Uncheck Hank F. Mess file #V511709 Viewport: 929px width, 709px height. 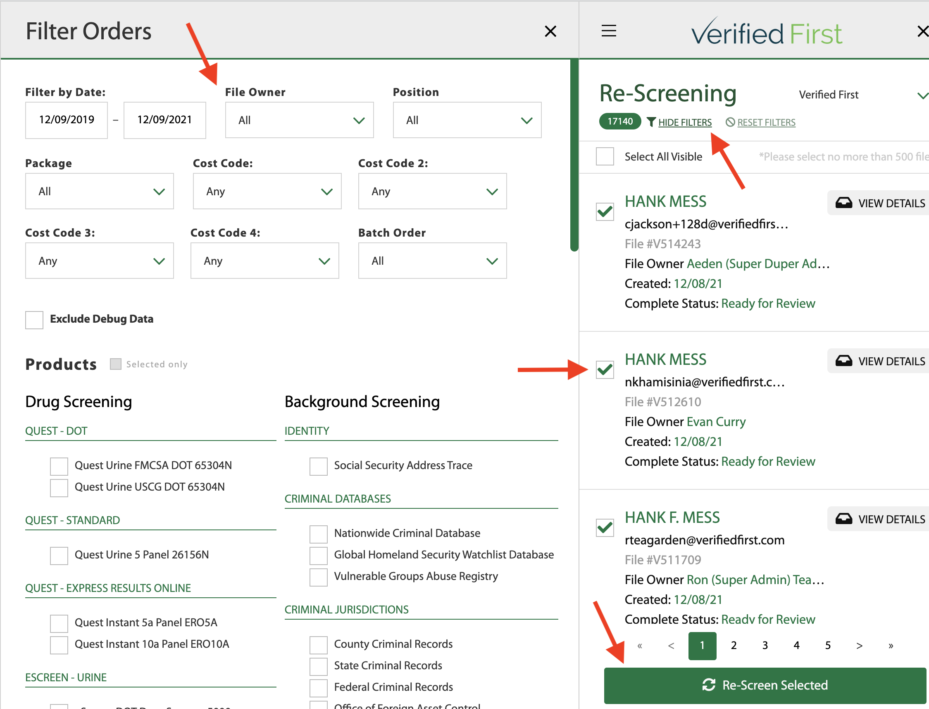click(x=605, y=527)
